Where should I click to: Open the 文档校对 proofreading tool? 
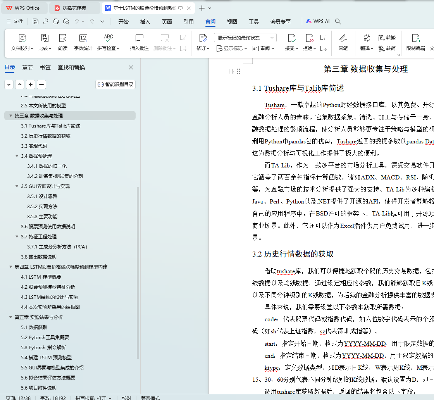tap(22, 42)
